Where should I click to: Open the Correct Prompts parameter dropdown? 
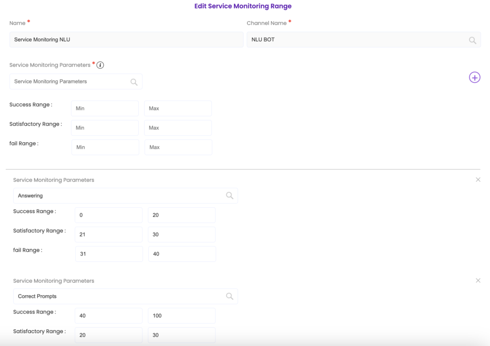120,296
